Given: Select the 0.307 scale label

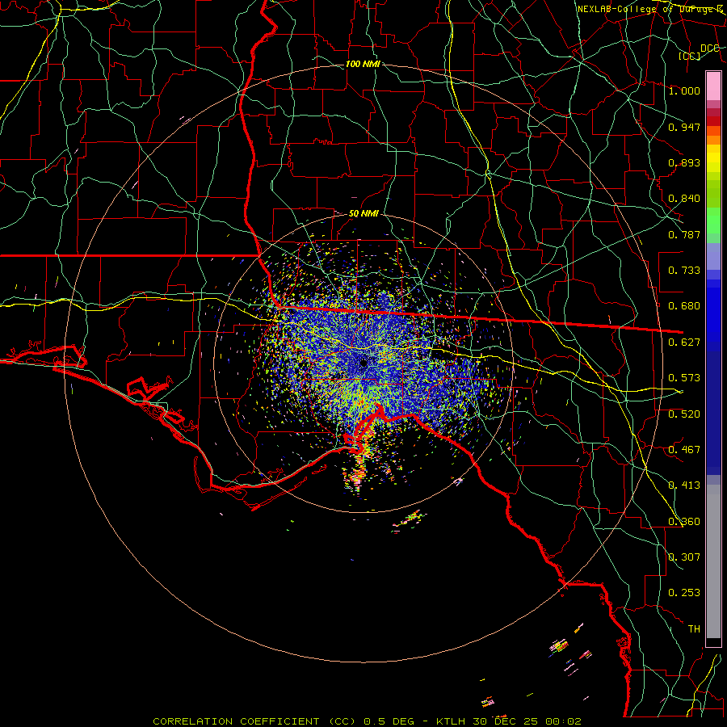Looking at the screenshot, I should 684,557.
